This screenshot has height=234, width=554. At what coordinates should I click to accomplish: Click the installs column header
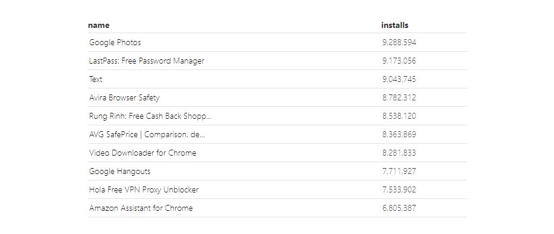coord(395,26)
